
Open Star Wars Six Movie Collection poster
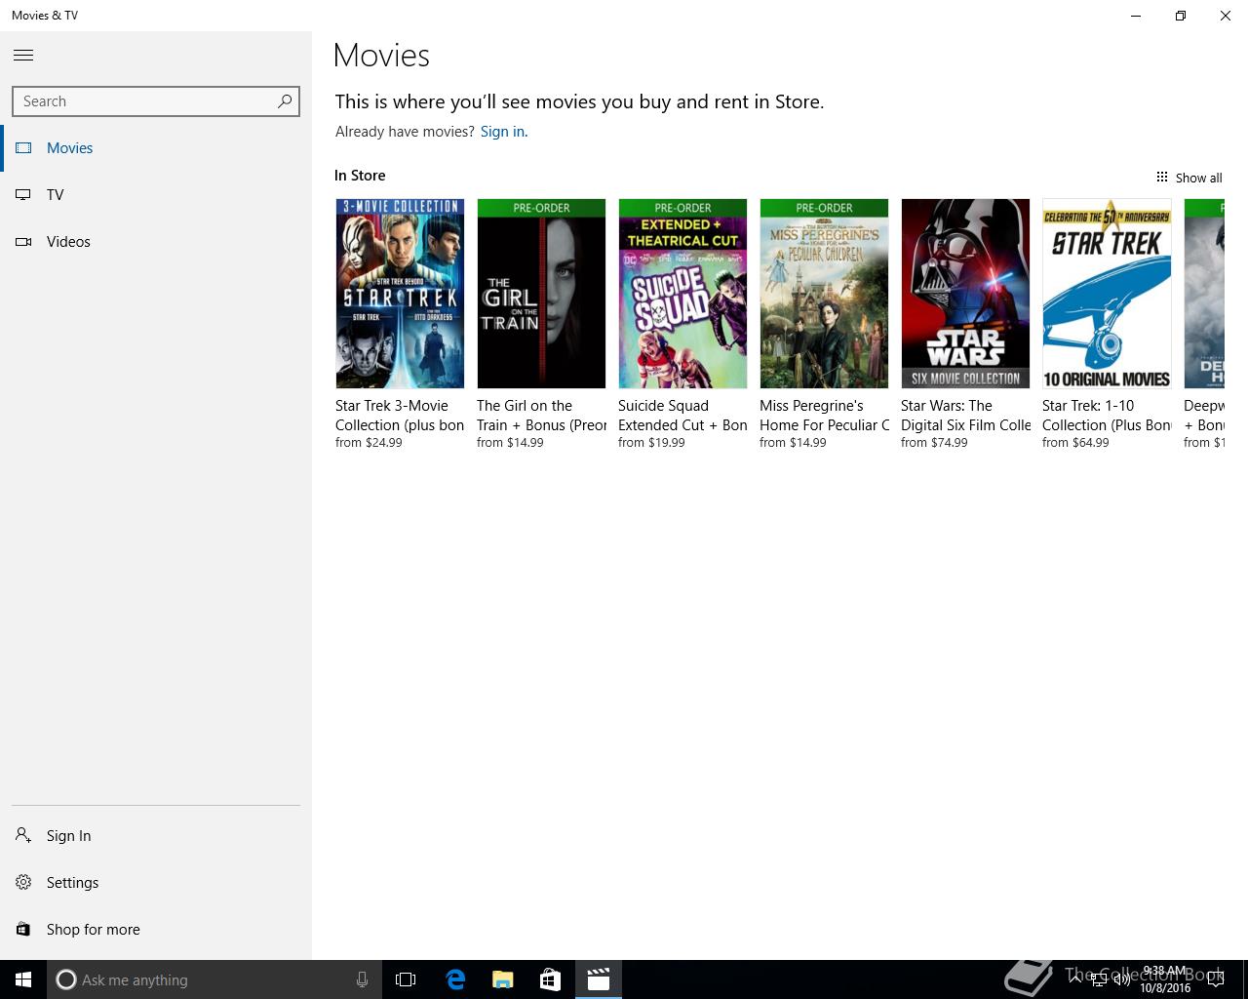tap(965, 294)
